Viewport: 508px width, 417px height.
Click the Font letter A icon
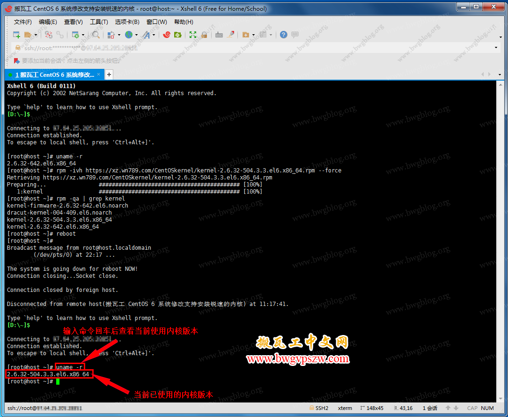pos(147,35)
